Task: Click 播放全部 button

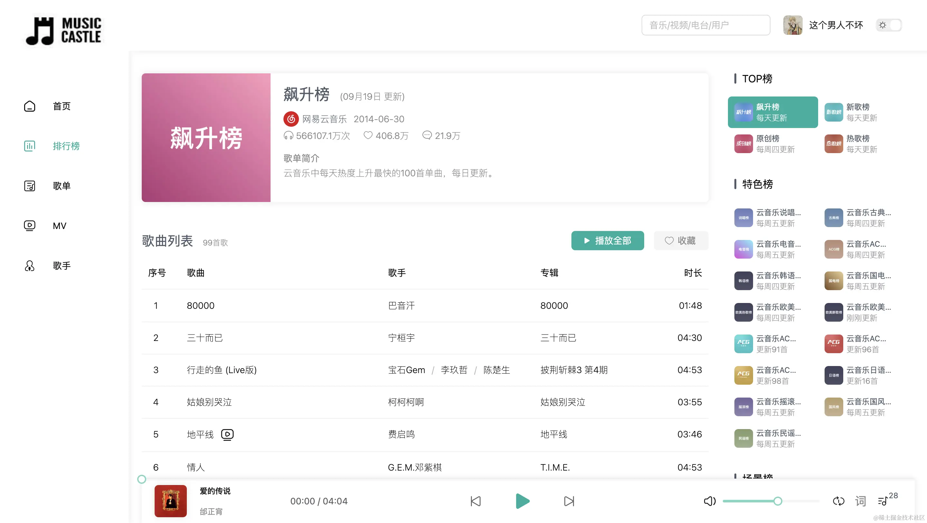Action: coord(607,241)
